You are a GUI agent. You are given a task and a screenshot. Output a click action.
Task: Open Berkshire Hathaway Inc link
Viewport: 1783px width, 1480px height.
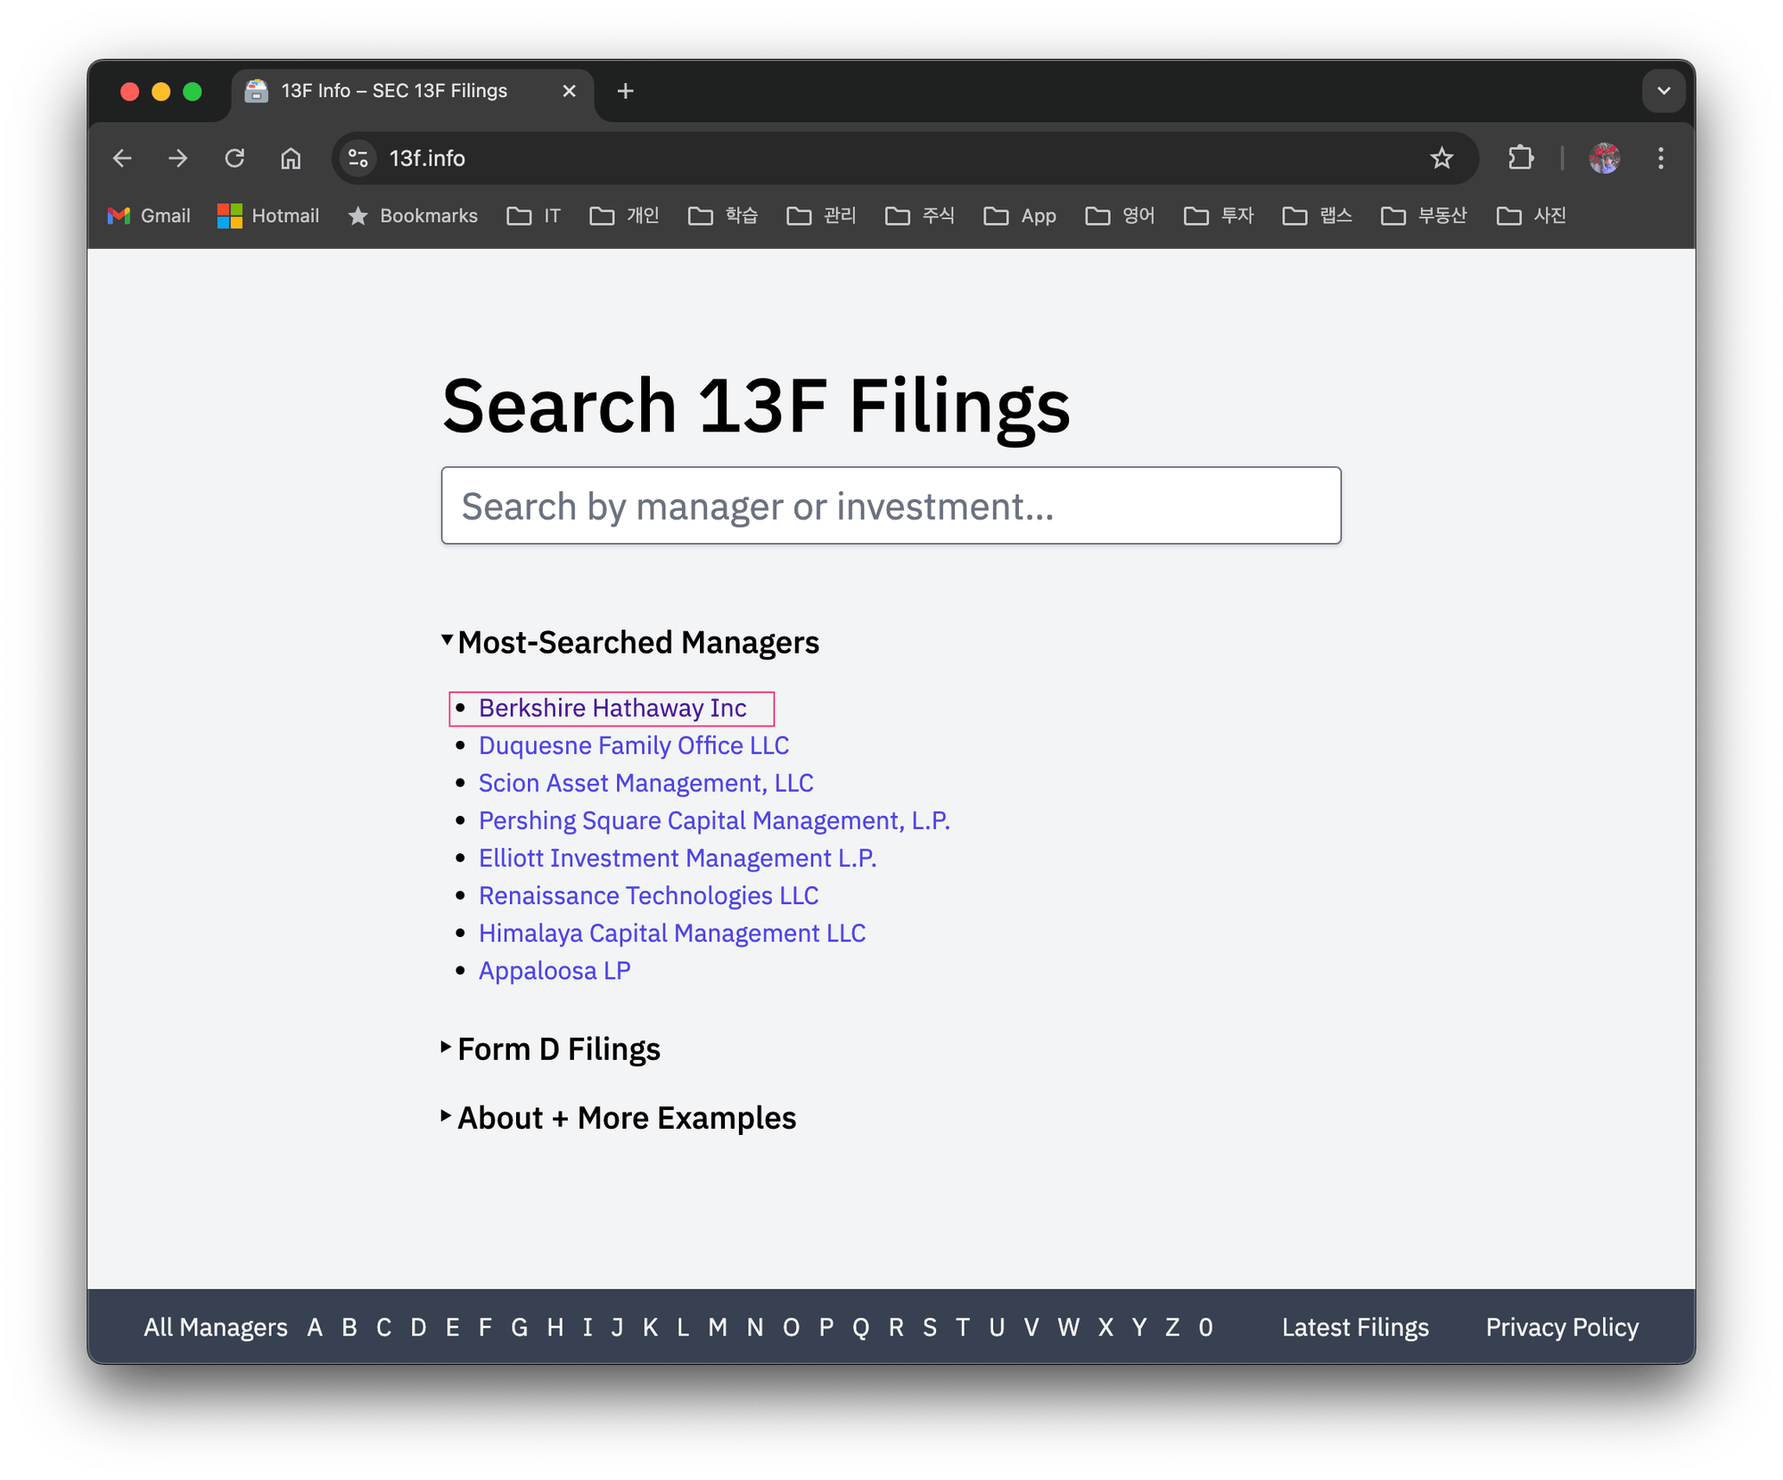point(612,708)
